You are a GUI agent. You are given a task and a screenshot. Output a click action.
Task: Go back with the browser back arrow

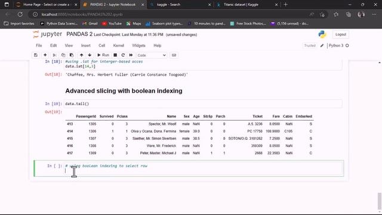click(x=8, y=14)
